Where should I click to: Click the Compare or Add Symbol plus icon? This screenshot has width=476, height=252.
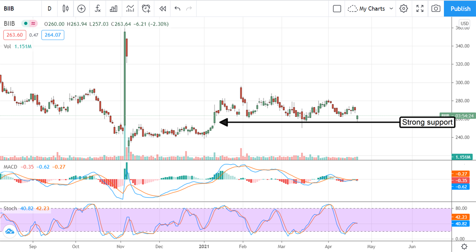(x=81, y=8)
